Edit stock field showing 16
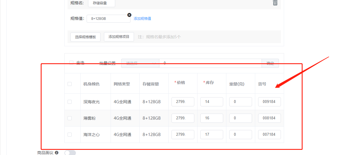343x155 pixels. tap(212, 118)
